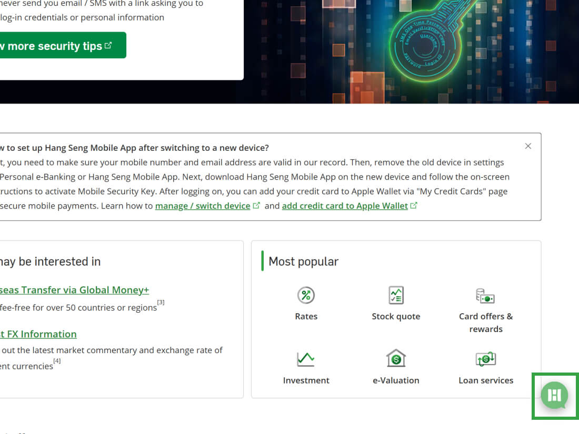579x434 pixels.
Task: Open the green H chat assistant bubble
Action: click(x=555, y=395)
